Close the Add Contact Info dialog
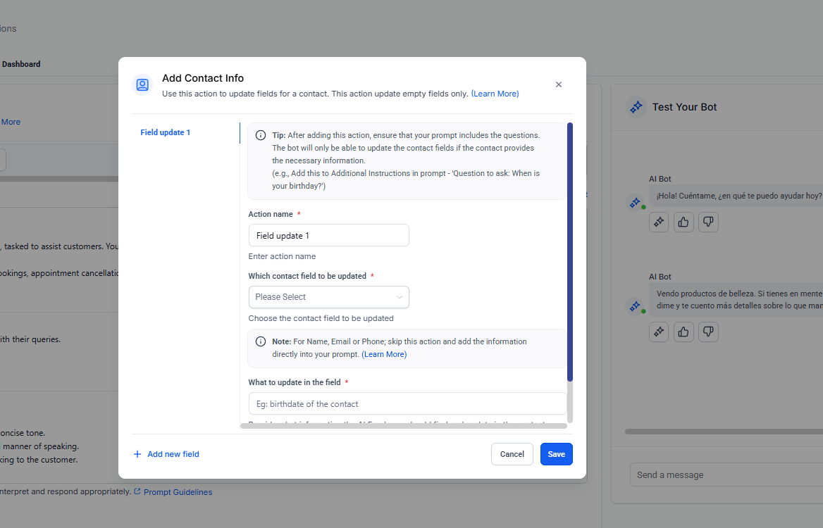This screenshot has width=823, height=528. pyautogui.click(x=559, y=84)
